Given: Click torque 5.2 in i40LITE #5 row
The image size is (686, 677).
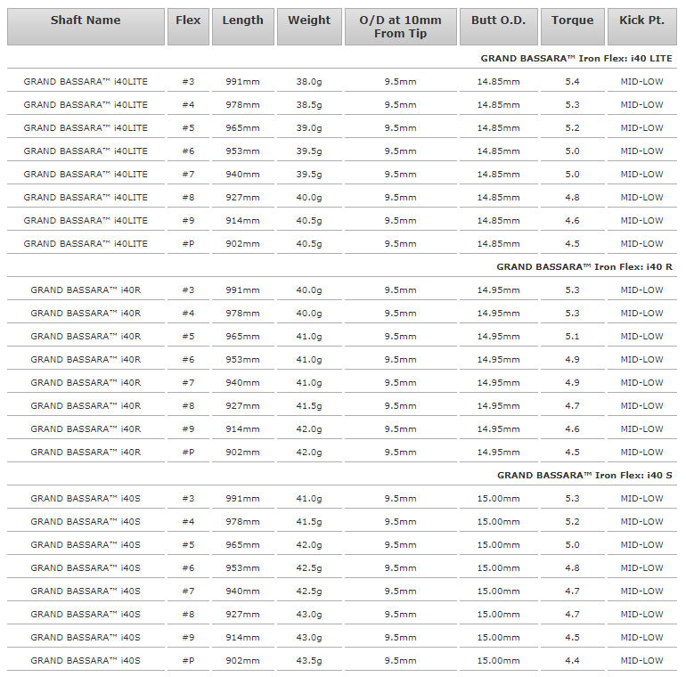Looking at the screenshot, I should tap(572, 128).
